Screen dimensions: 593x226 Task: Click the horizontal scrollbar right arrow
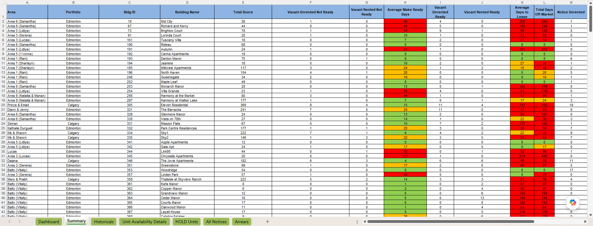coord(585,222)
